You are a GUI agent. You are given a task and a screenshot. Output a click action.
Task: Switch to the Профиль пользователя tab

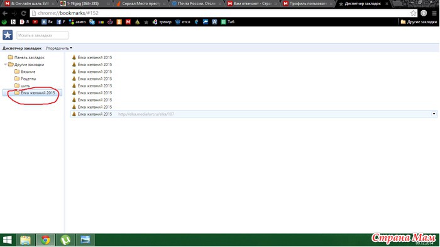(308, 4)
